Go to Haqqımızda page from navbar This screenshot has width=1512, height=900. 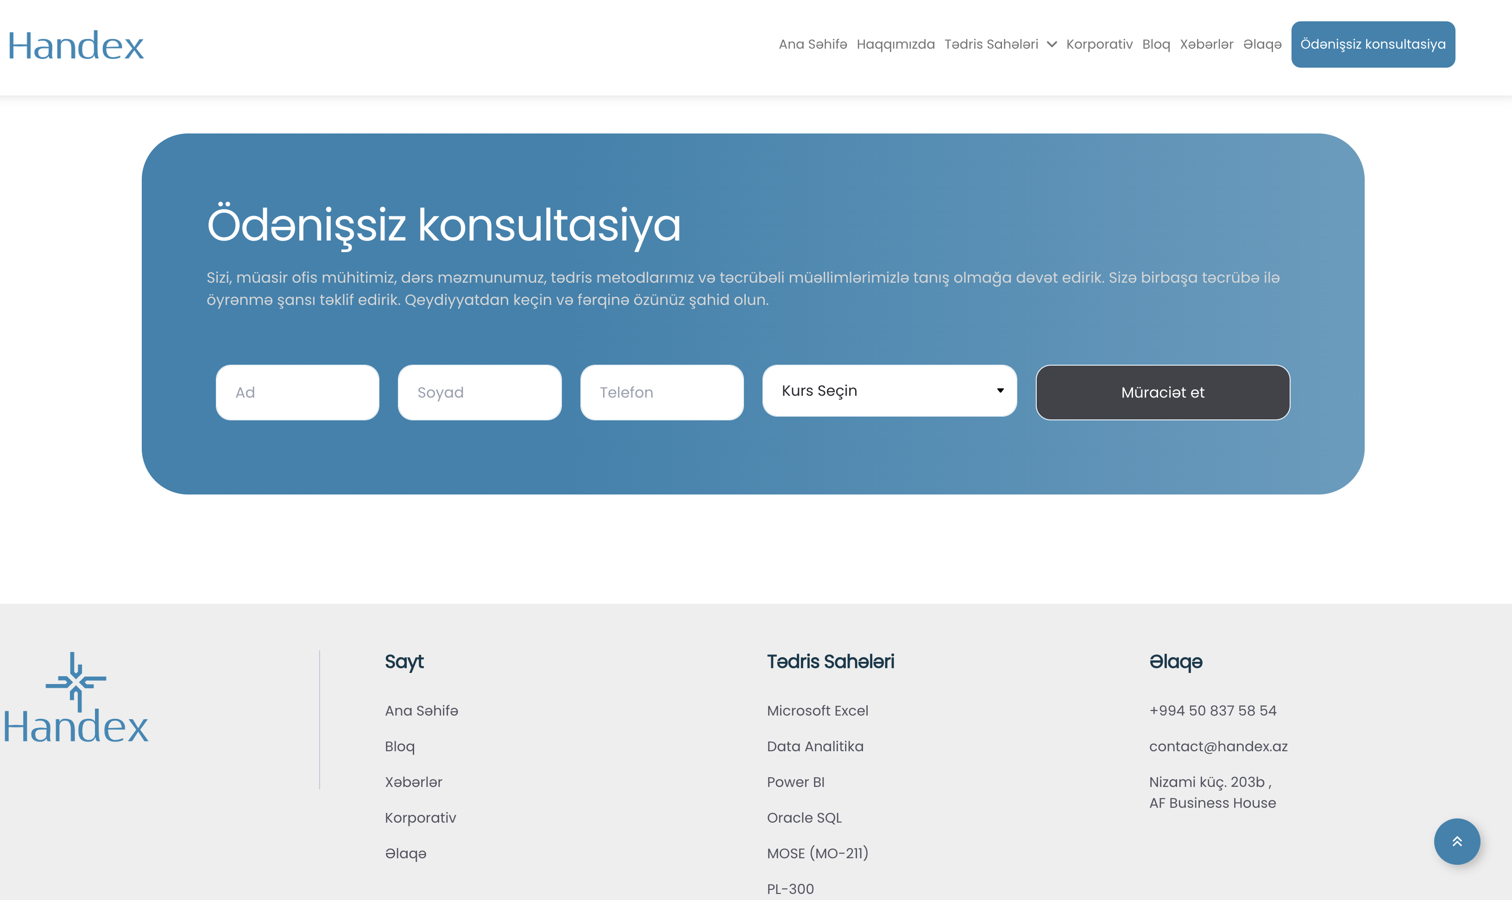895,44
